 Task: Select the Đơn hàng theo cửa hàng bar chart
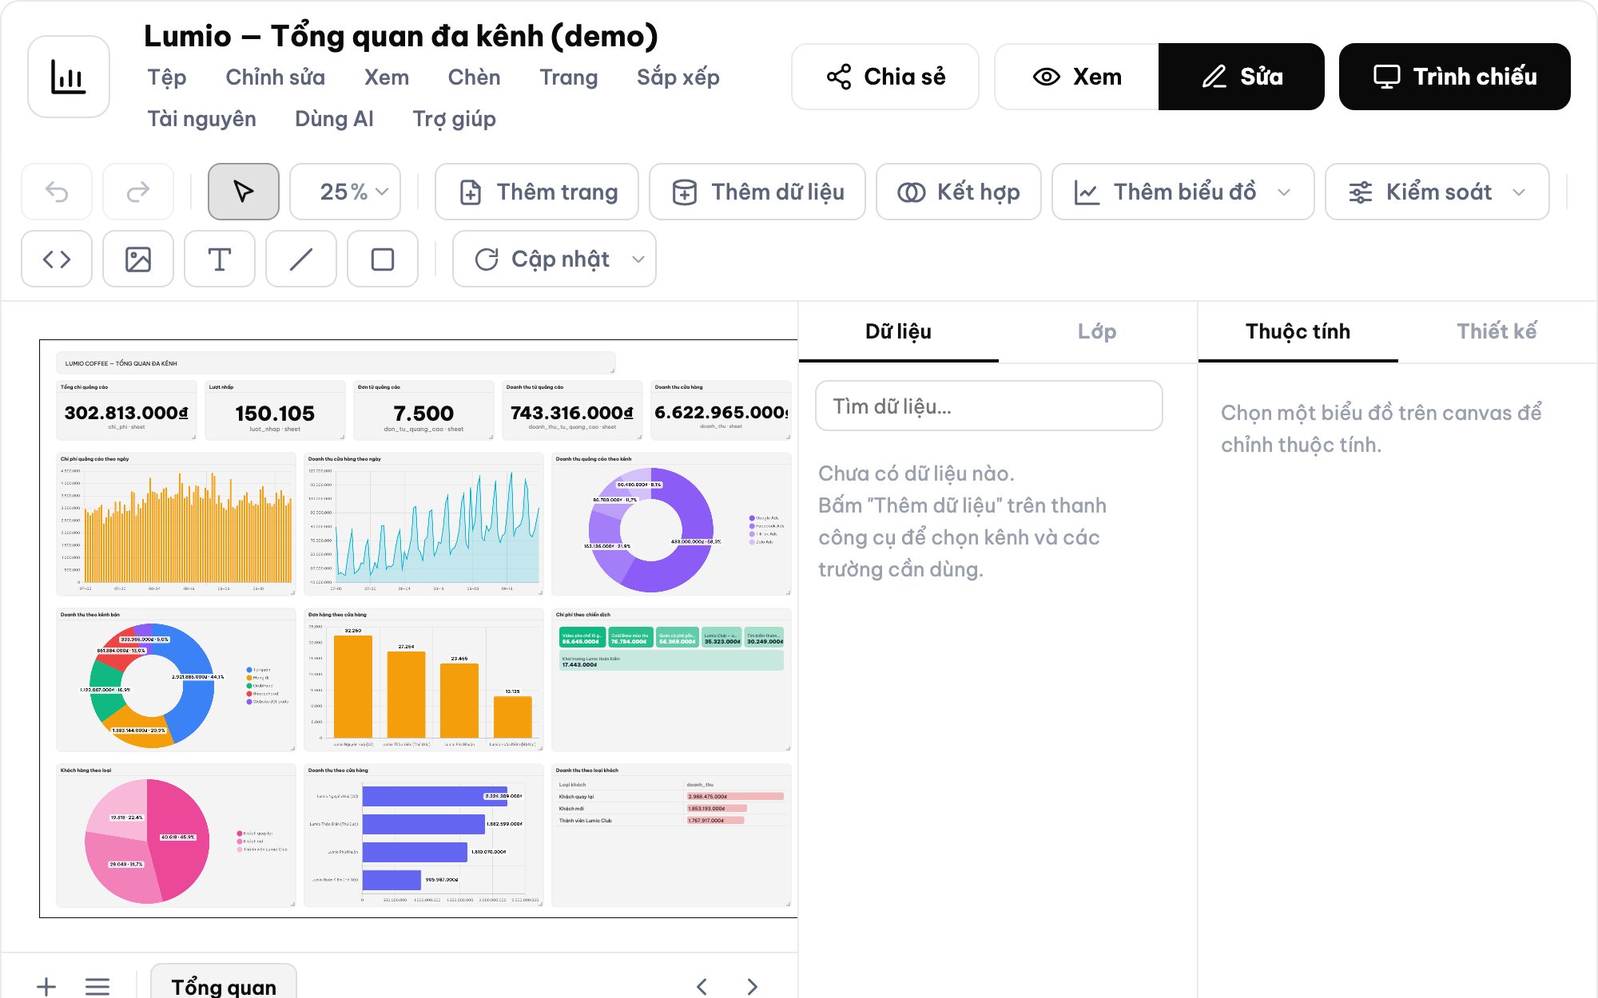tap(423, 679)
